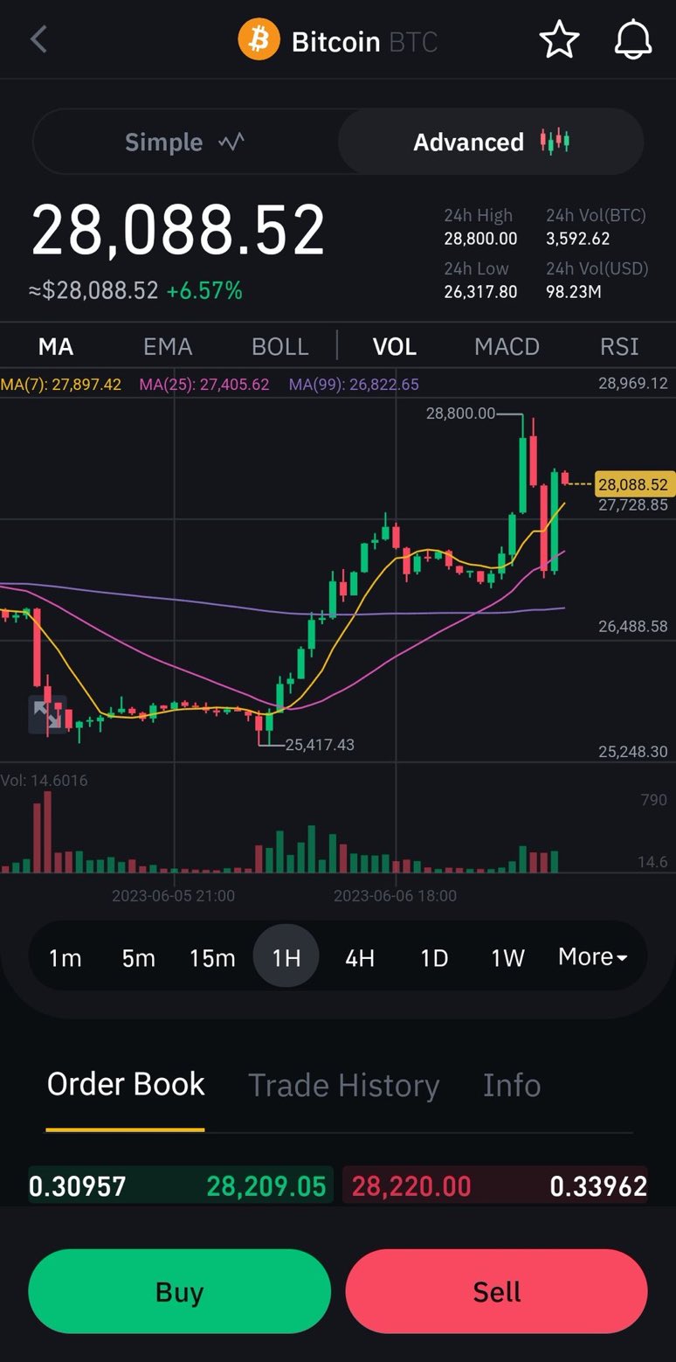Select the 5m timeframe
Screen dimensions: 676x1362
(x=138, y=957)
